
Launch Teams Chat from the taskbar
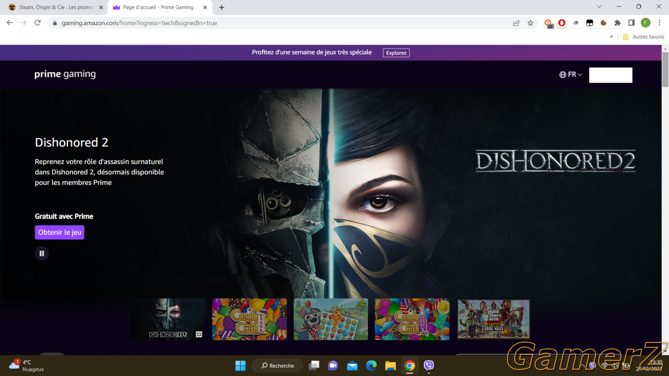[333, 365]
